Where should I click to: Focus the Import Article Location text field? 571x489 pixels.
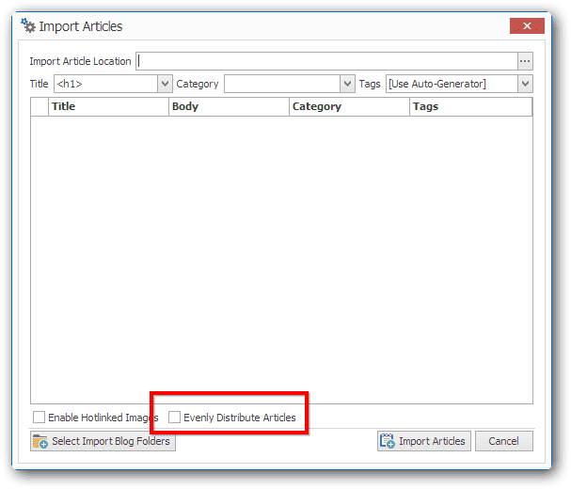tap(326, 61)
